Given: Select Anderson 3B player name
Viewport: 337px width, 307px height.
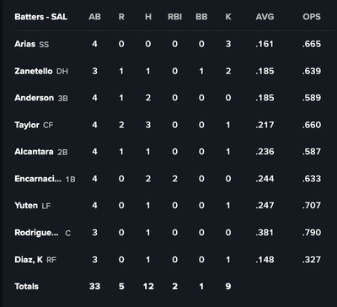Looking at the screenshot, I should [34, 98].
